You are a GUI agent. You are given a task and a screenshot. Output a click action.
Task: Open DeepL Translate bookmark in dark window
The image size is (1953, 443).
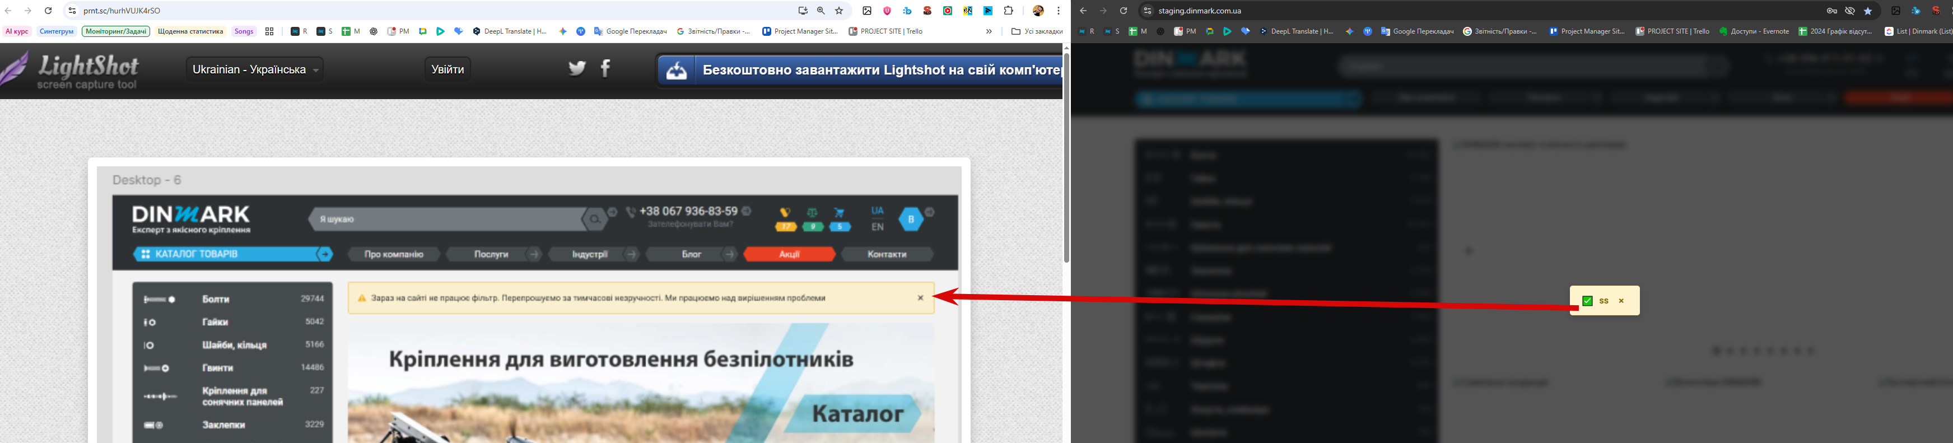click(x=1297, y=31)
